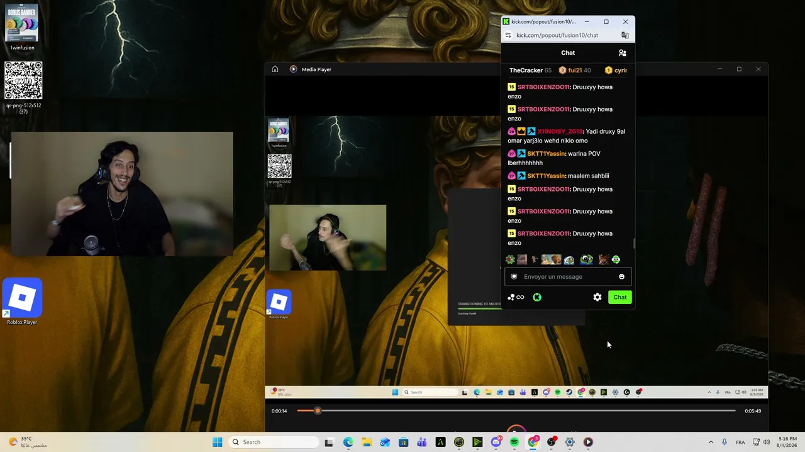805x452 pixels.
Task: Click the Envoyer un message field
Action: (x=568, y=277)
